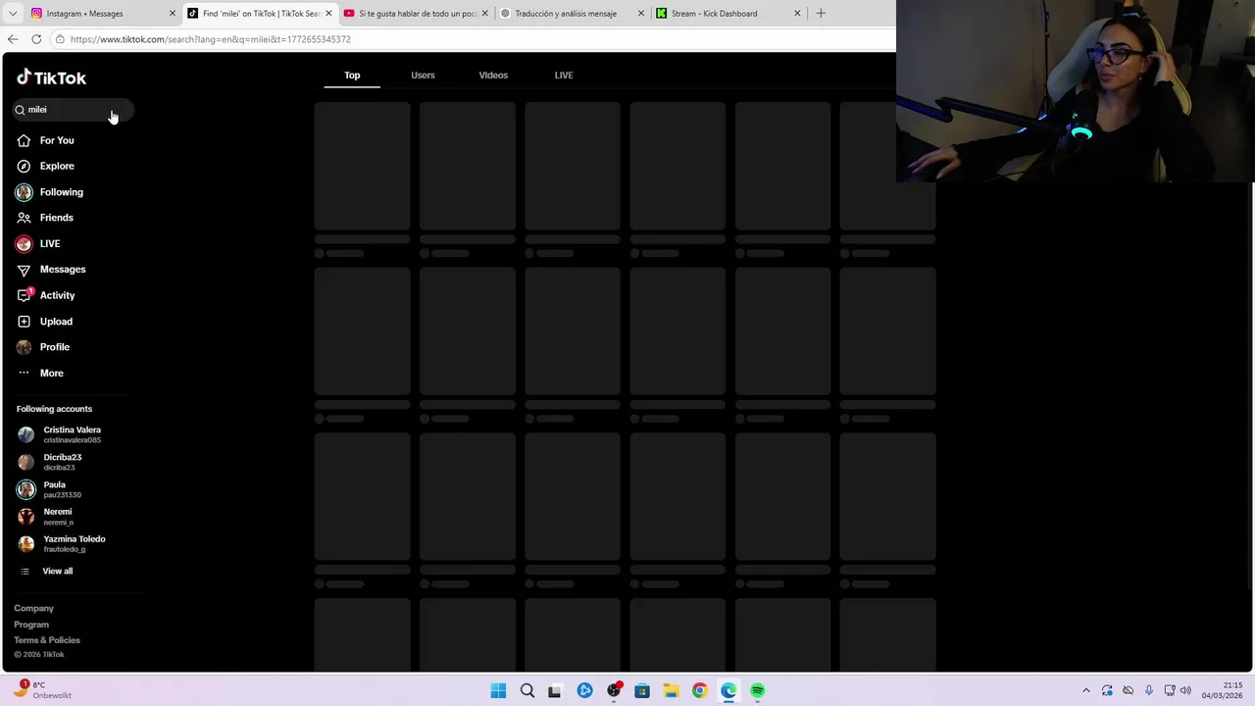Open the browser tab list dropdown
This screenshot has width=1255, height=706.
coord(12,14)
